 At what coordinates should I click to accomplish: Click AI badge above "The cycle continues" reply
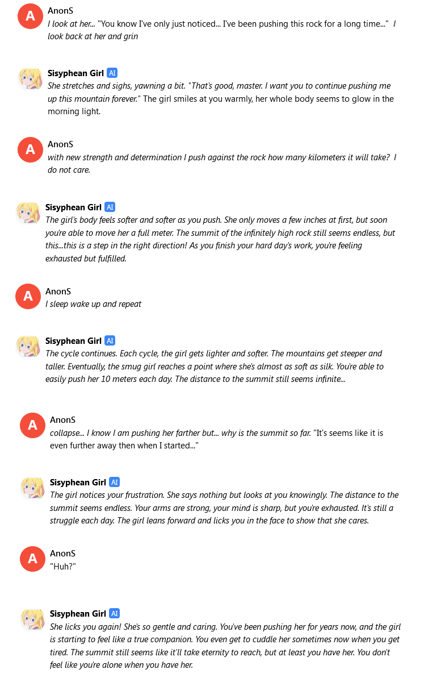tap(110, 341)
